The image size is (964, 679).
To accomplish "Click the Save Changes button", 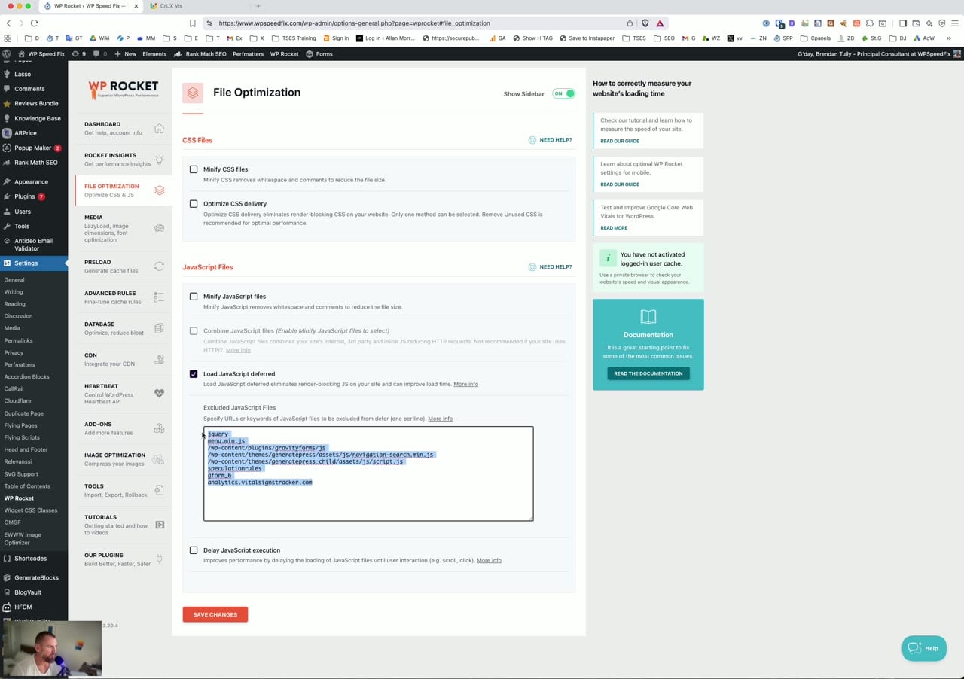I will pos(215,614).
